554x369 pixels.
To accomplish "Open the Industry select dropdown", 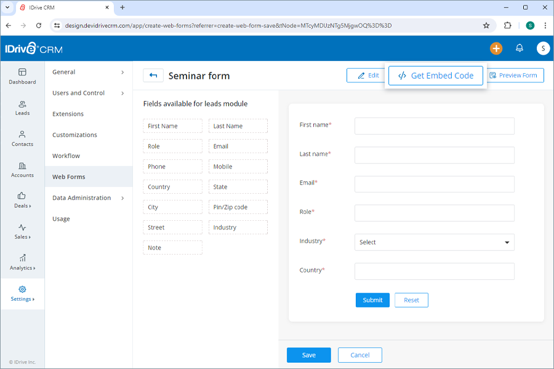I will point(434,242).
